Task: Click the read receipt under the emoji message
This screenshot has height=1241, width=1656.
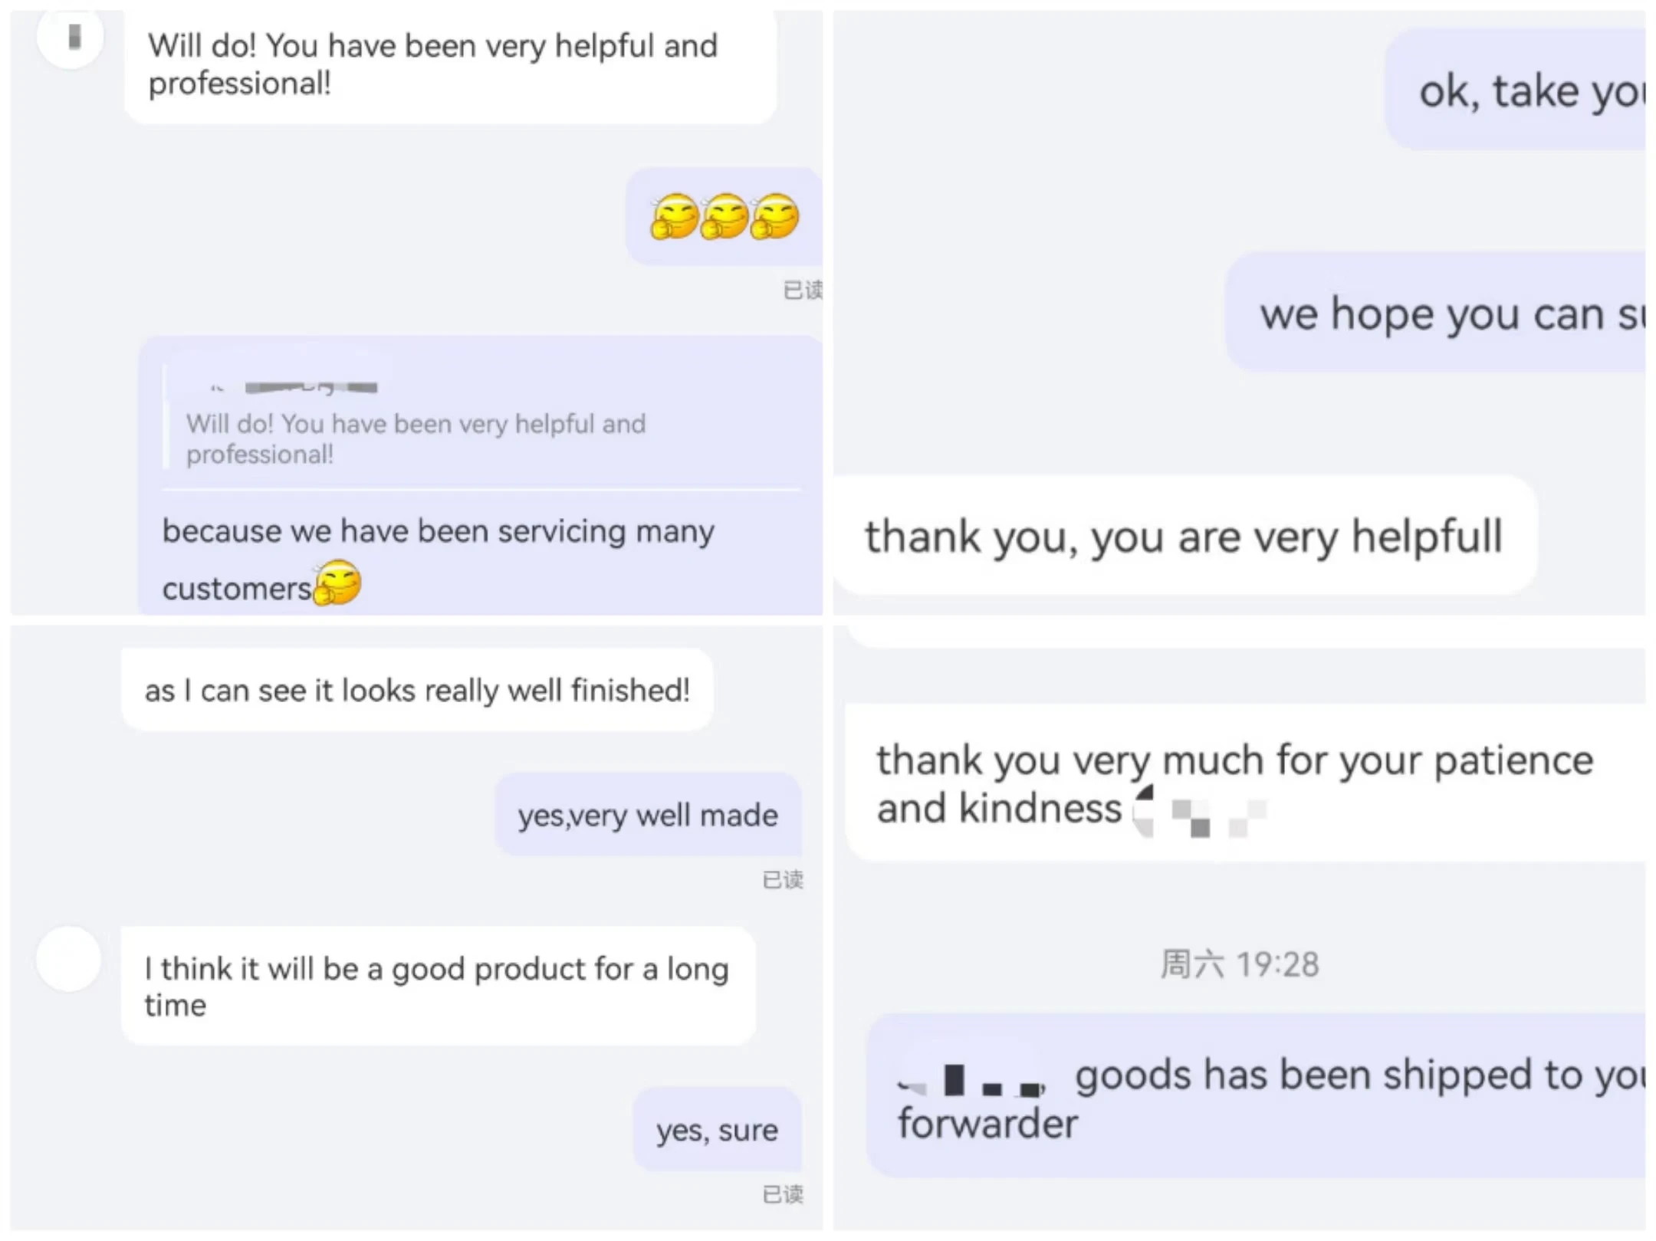Action: point(802,291)
